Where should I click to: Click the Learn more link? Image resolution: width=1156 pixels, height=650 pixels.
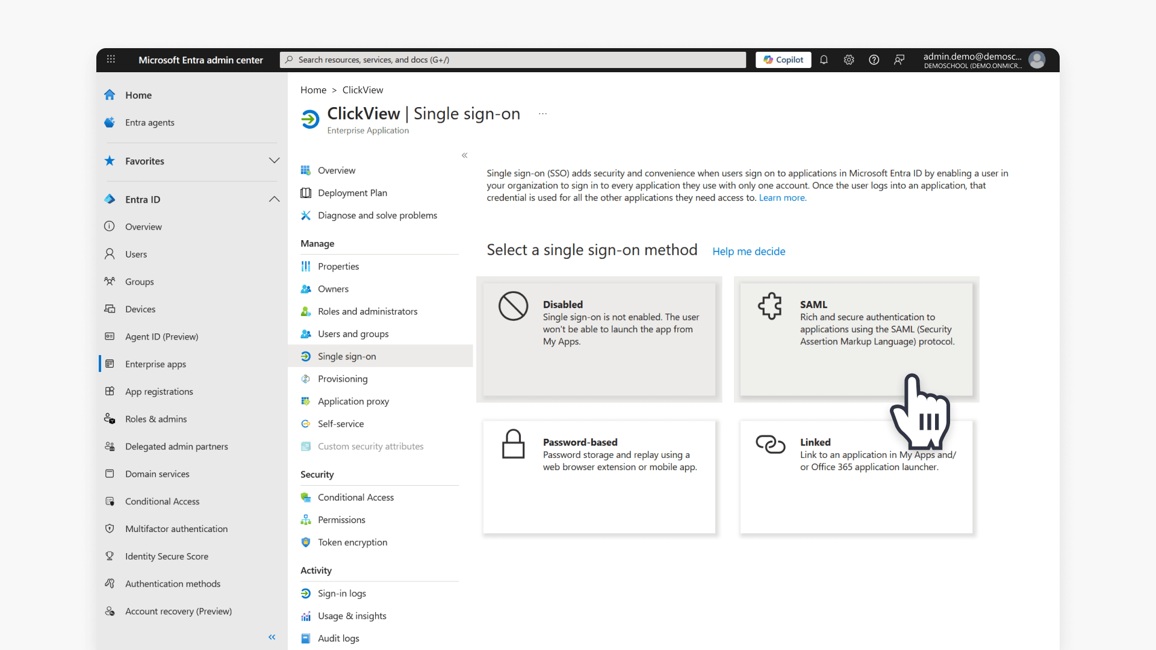(x=782, y=198)
